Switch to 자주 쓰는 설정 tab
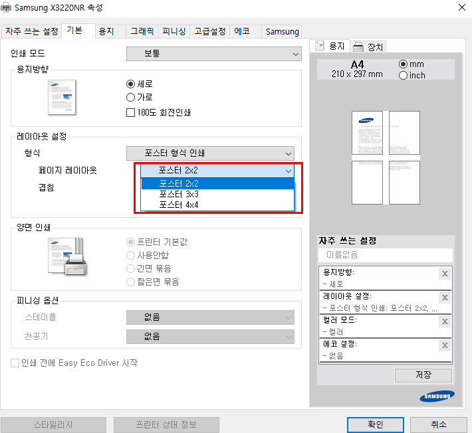 pyautogui.click(x=32, y=31)
